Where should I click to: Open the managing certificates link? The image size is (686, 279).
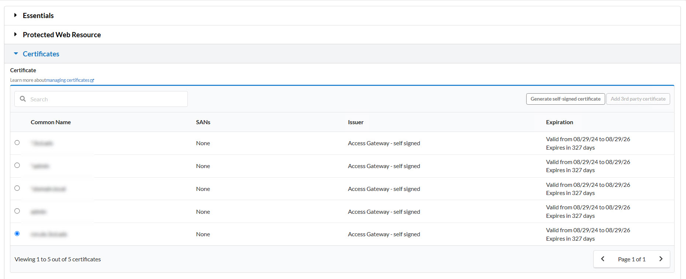pos(68,80)
